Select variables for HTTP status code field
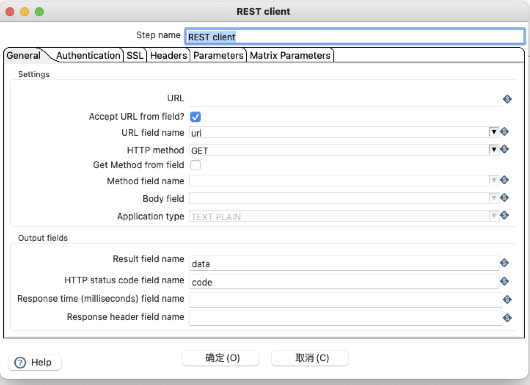530x385 pixels. [504, 281]
